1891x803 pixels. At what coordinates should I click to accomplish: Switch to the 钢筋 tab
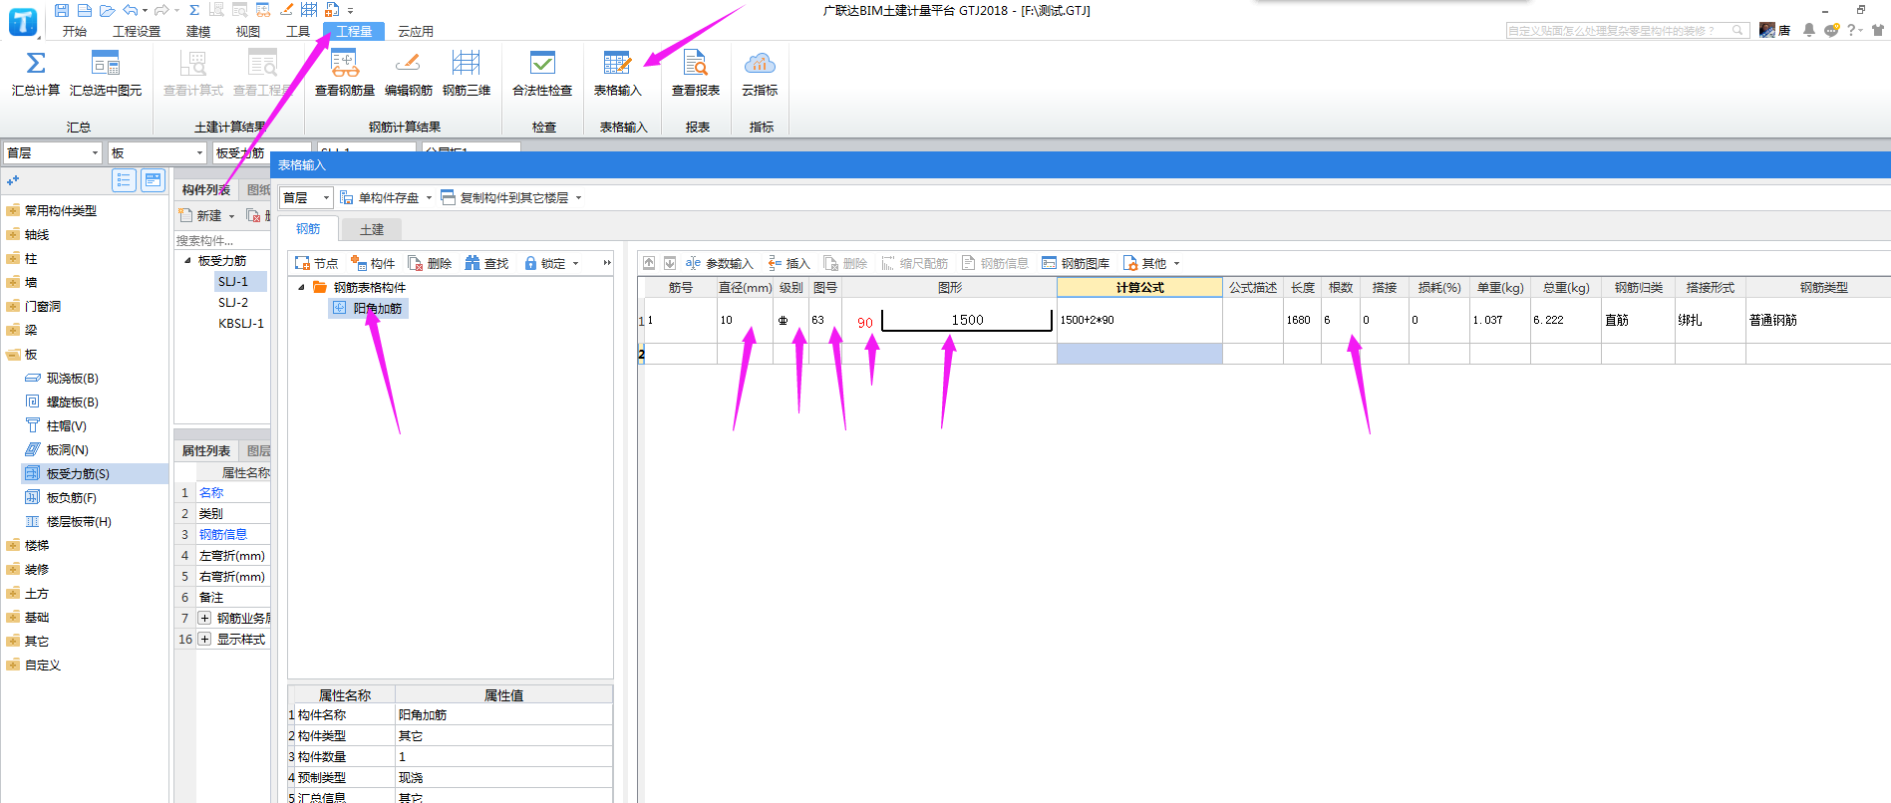[309, 229]
